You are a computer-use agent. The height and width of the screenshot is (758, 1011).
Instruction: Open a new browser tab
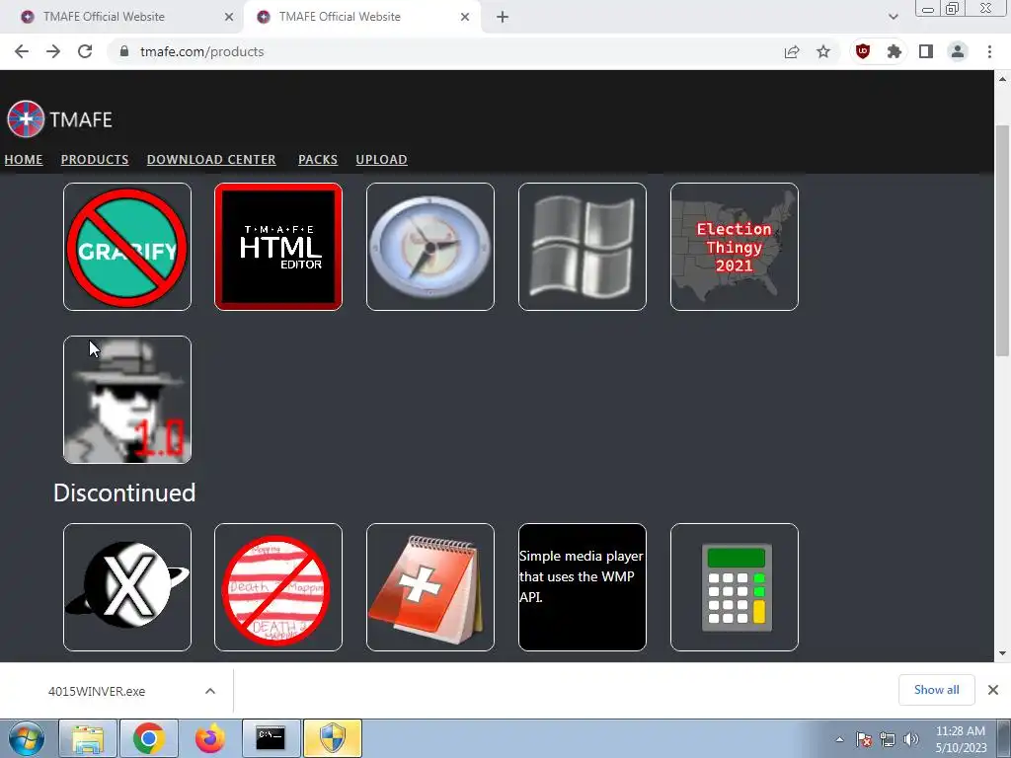pyautogui.click(x=503, y=17)
